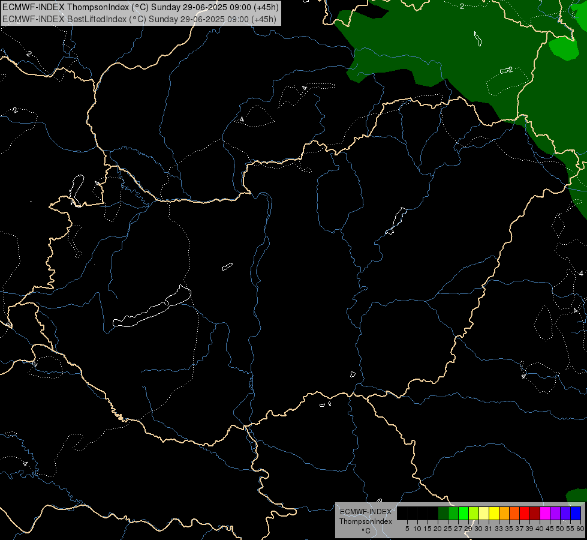Click the legend tick value 39
The height and width of the screenshot is (540, 587).
529,529
